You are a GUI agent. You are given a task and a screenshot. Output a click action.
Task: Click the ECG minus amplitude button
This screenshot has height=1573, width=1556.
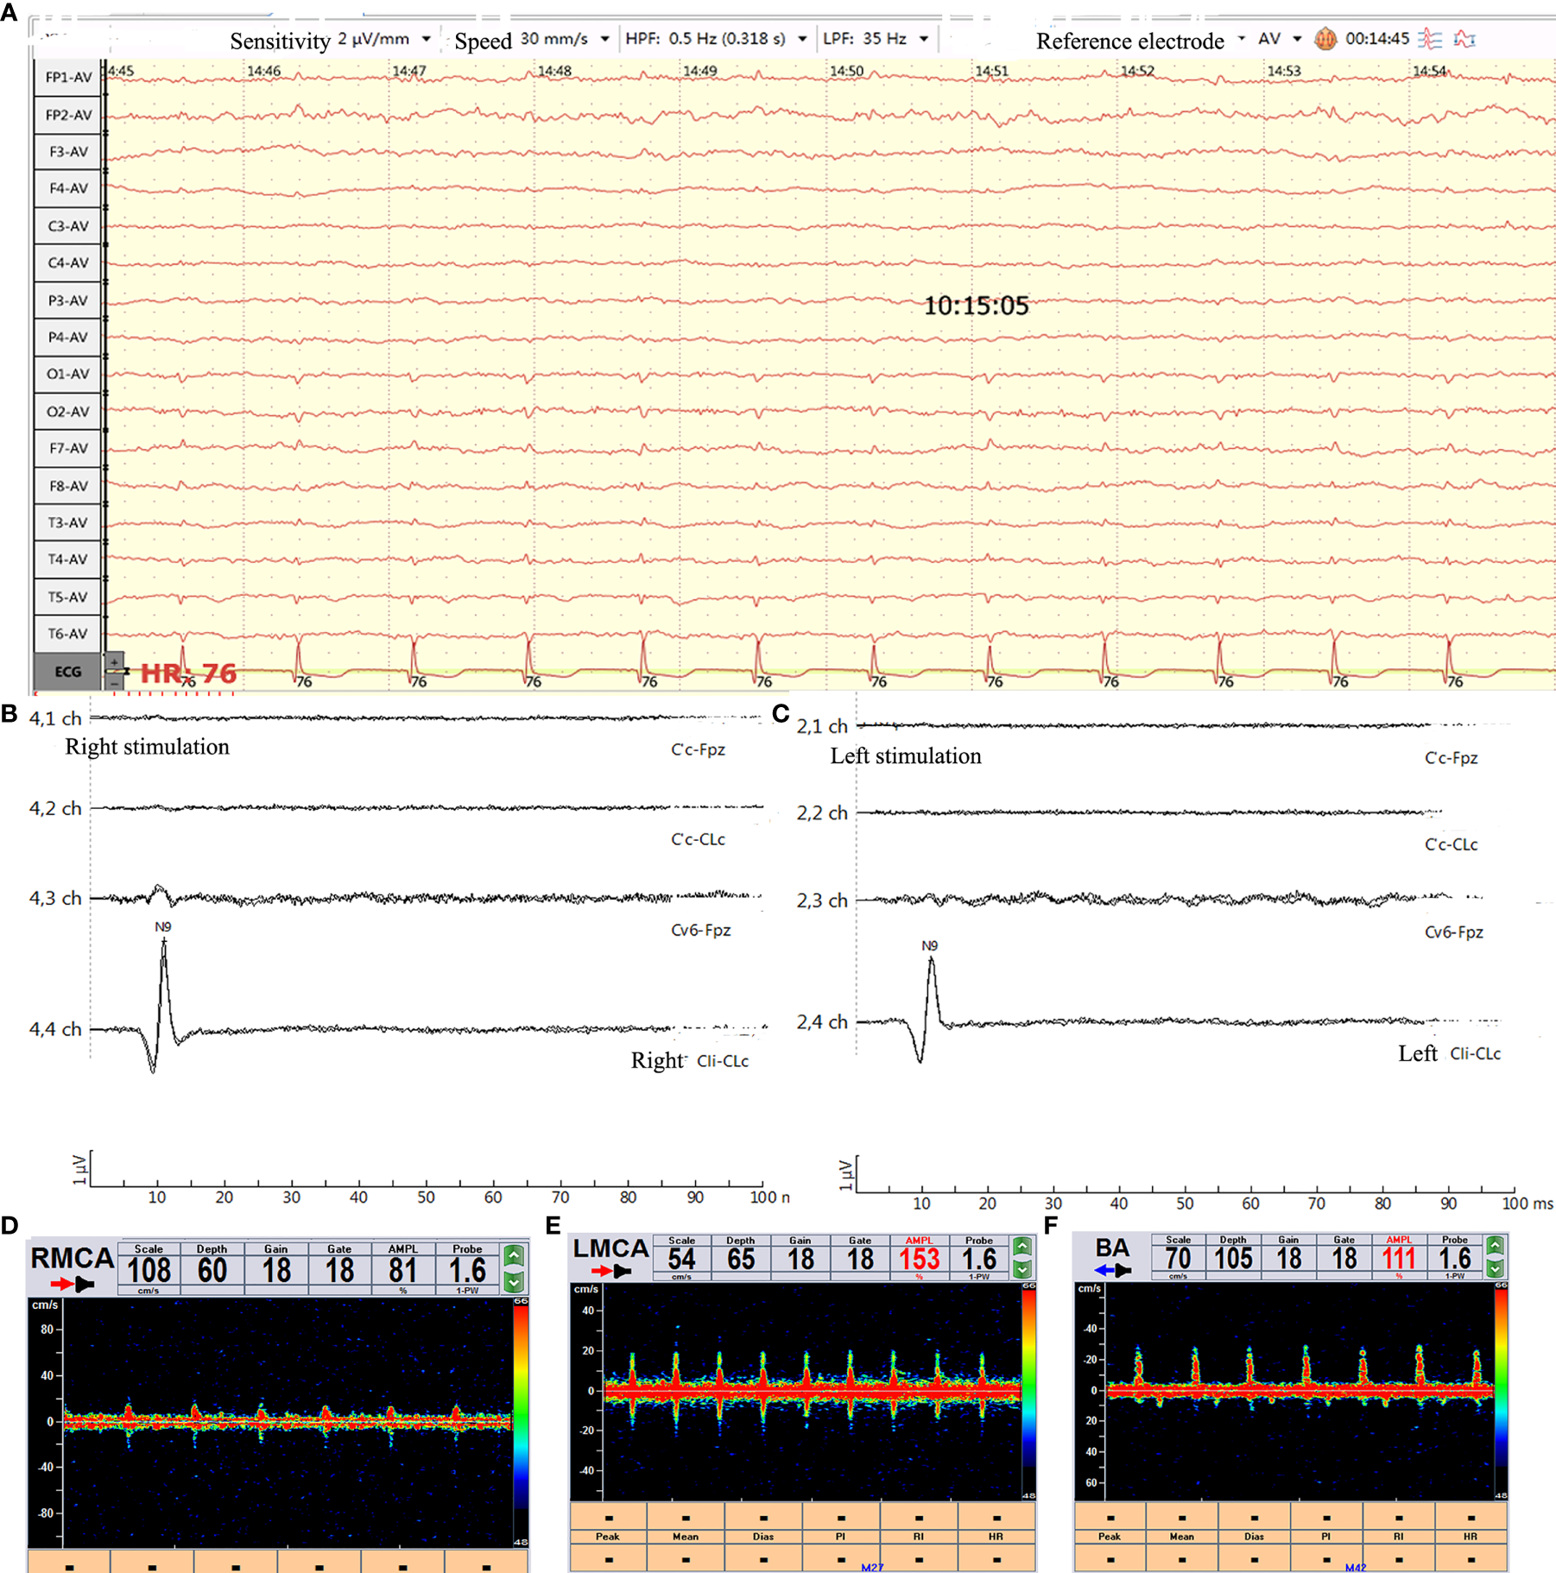click(x=114, y=683)
